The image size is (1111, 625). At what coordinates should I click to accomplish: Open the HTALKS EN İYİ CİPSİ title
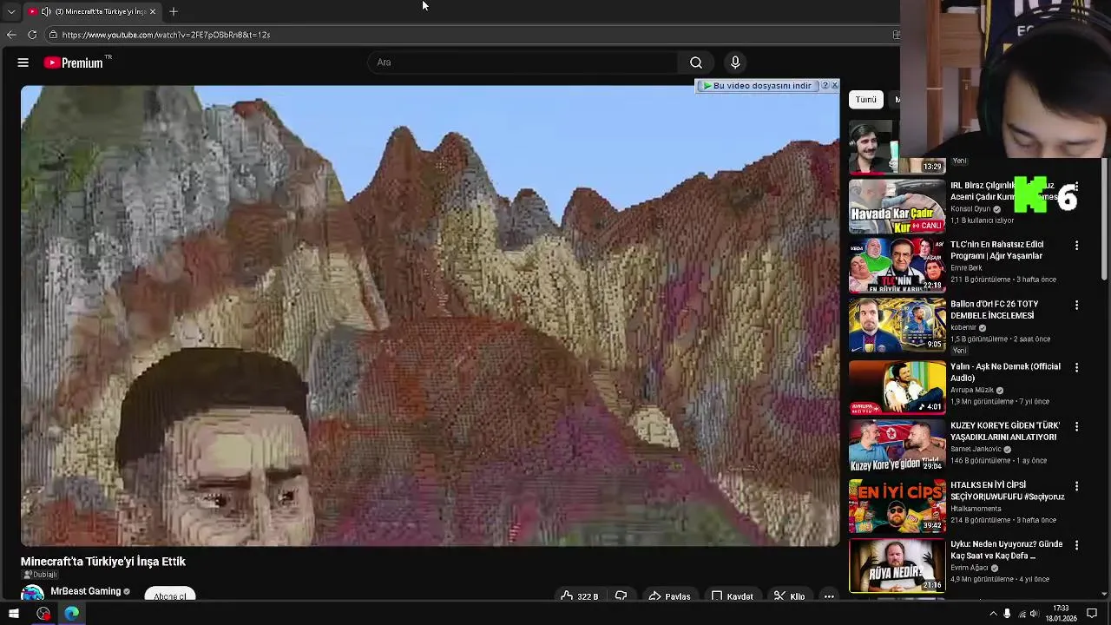click(1007, 490)
